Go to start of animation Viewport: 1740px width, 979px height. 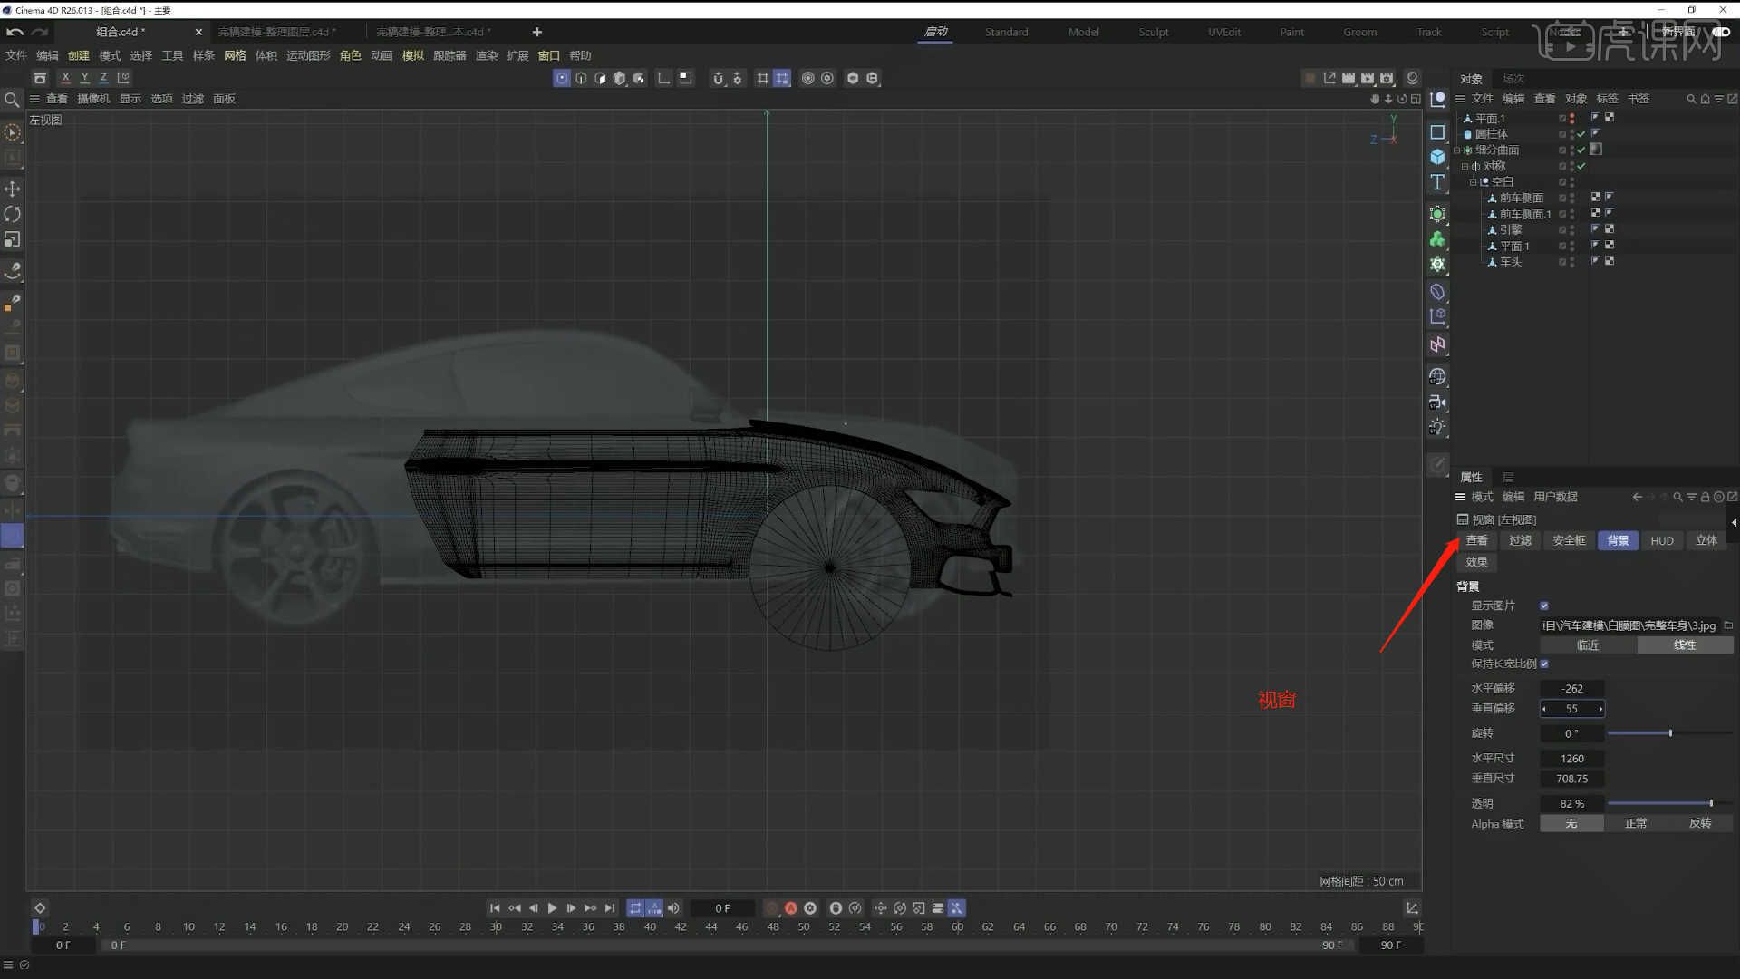pos(495,908)
